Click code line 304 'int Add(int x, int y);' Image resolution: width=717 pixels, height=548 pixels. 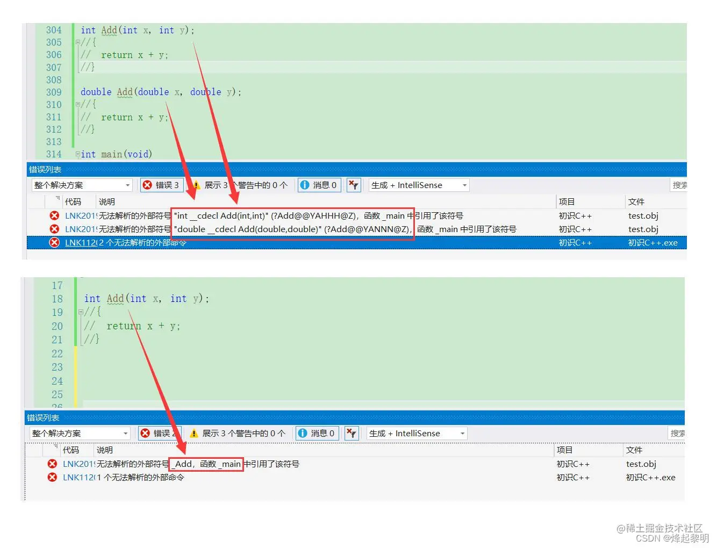point(138,30)
